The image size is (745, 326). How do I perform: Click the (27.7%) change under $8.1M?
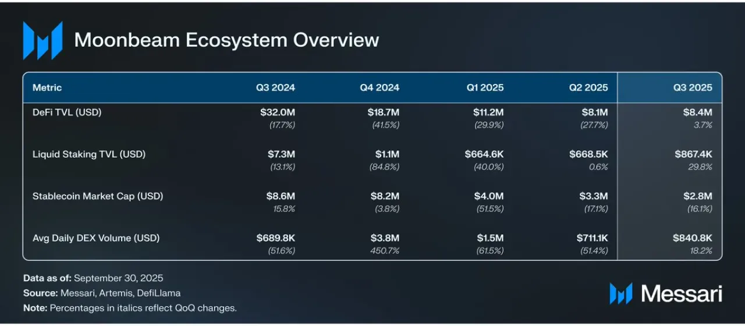[x=594, y=125]
